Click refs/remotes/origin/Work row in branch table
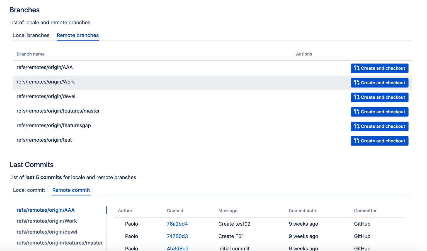This screenshot has width=427, height=251. [212, 83]
